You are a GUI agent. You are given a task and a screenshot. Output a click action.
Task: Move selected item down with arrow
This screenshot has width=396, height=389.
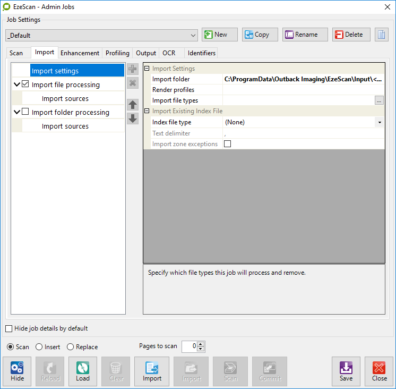(133, 119)
